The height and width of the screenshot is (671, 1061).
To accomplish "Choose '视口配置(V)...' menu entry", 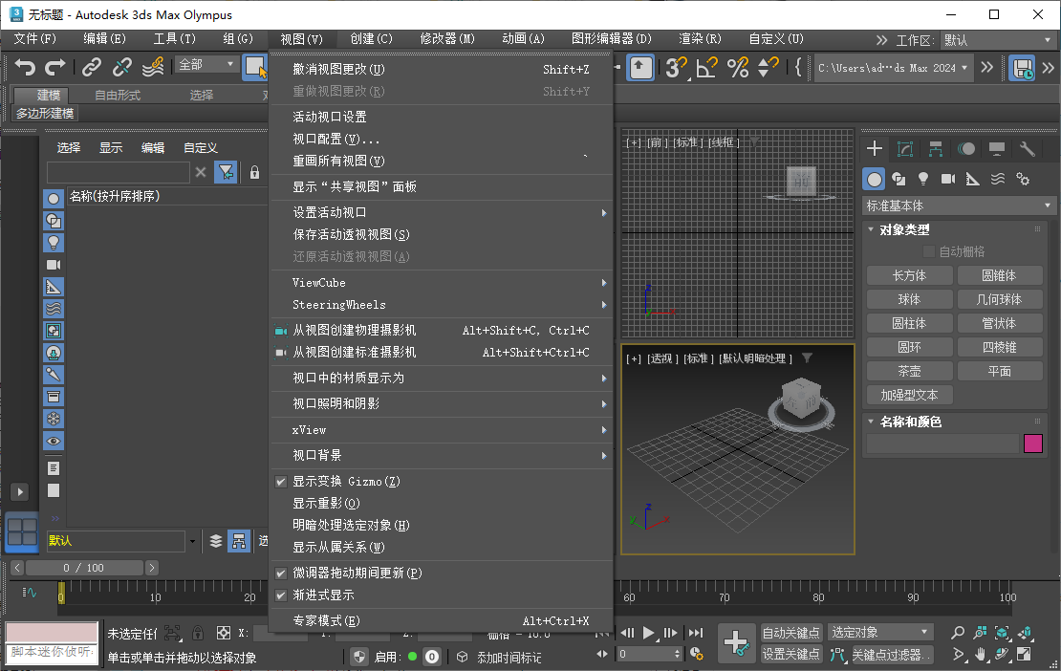I will pos(442,140).
